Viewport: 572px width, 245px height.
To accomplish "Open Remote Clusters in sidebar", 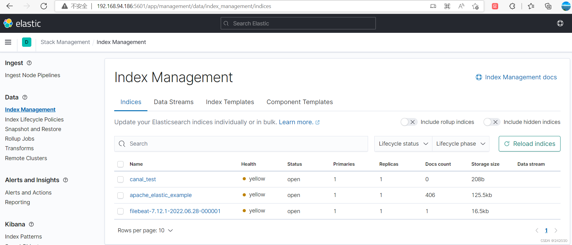I will (26, 158).
